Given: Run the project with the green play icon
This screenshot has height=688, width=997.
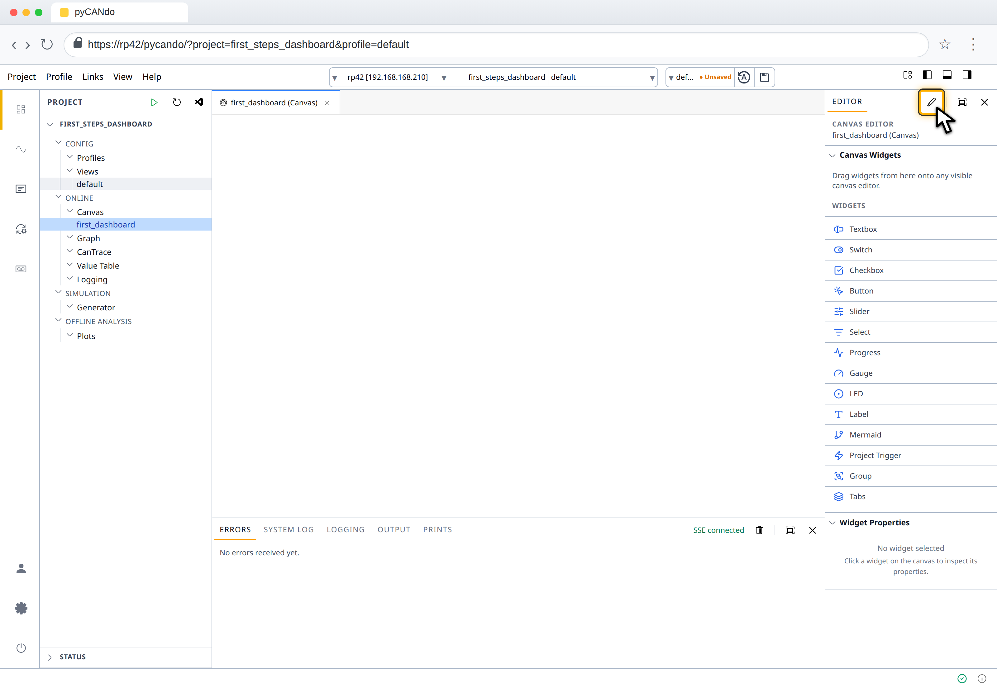Looking at the screenshot, I should point(154,102).
